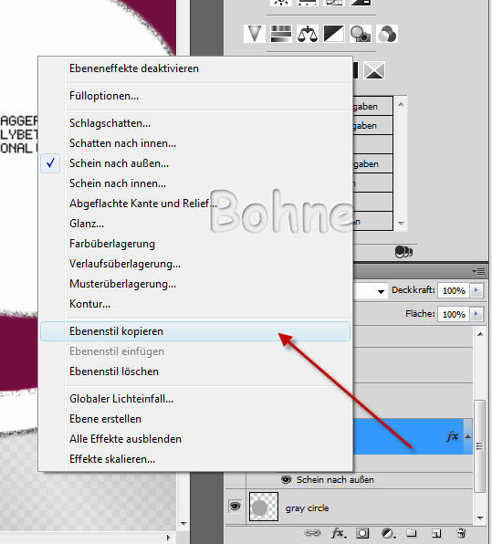Viewport: 492px width, 544px height.
Task: Collapse effects using arrow beside fx
Action: coord(467,436)
